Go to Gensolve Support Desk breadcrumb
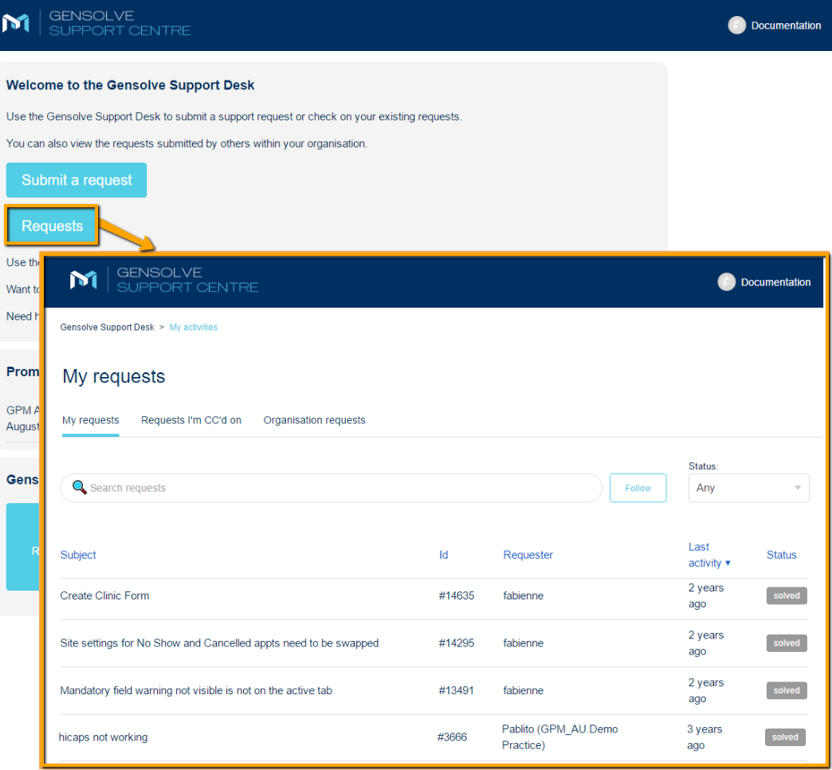 tap(107, 327)
